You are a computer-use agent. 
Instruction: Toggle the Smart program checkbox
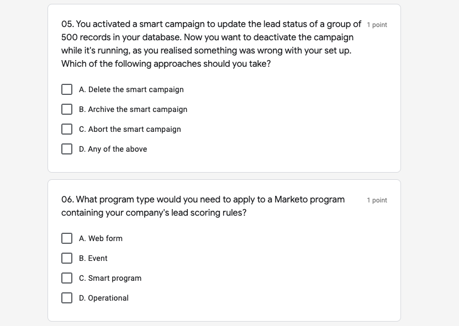pyautogui.click(x=67, y=278)
